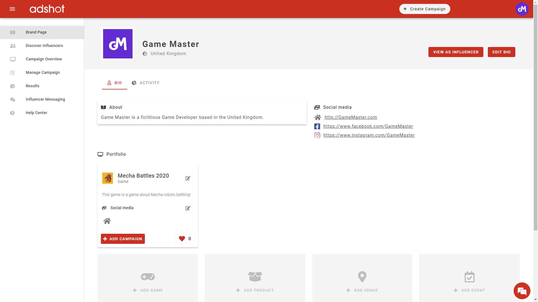Screen dimensions: 538x302
Task: Open the http://GameMaster.com link
Action: coord(351,117)
